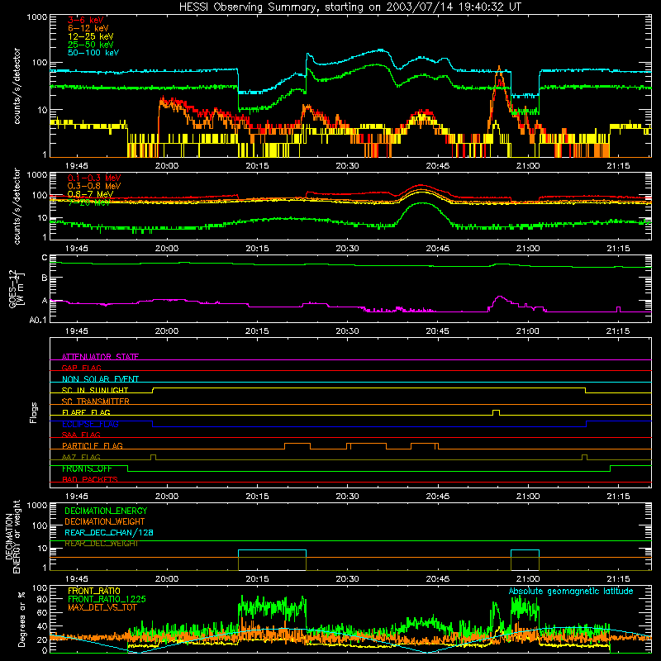This screenshot has height=661, width=661.
Task: Click 21:00 tick under the Flags panel
Action: click(528, 497)
